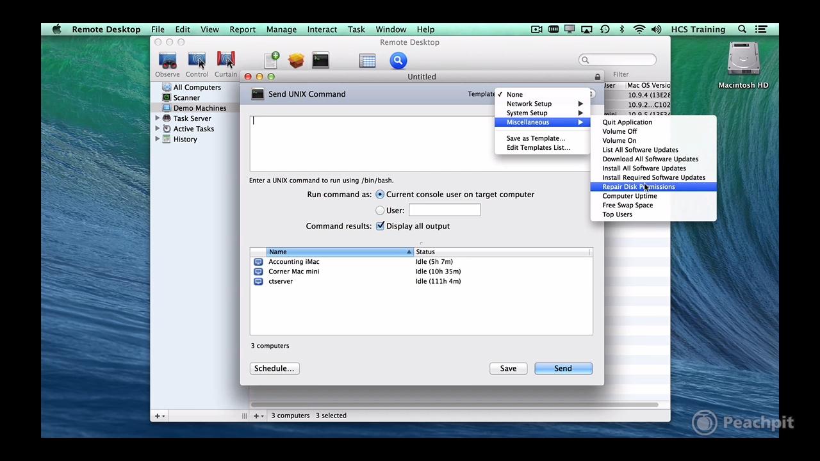Click the ctserver computer icon
Viewport: 820px width, 461px height.
258,281
